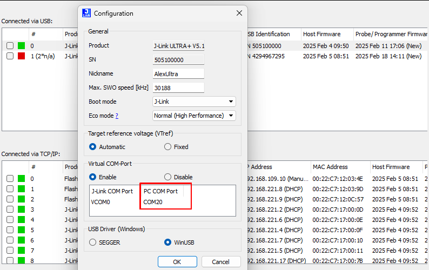
Task: Open the Eco mode help link
Action: (x=117, y=116)
